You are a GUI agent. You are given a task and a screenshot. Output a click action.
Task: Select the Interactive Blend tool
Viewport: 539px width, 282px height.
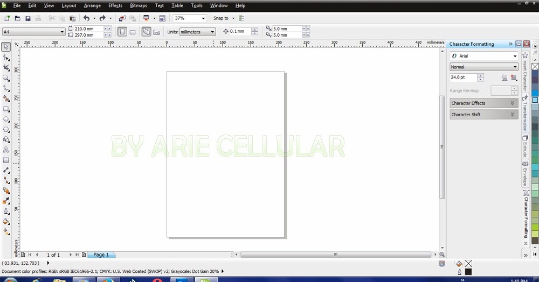point(6,191)
